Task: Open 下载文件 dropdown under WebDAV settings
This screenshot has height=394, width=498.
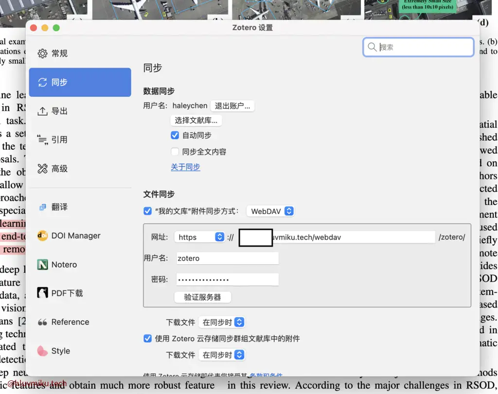Action: click(222, 322)
